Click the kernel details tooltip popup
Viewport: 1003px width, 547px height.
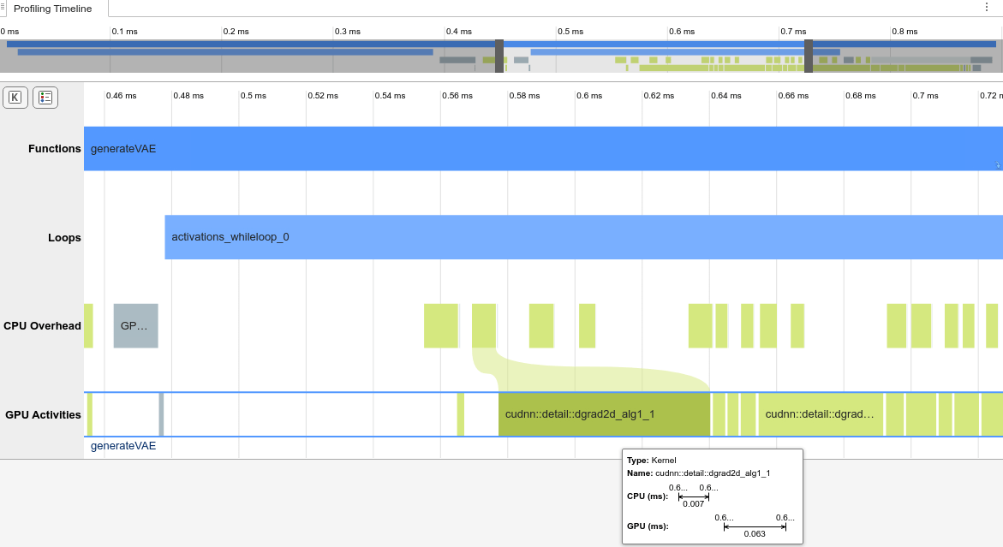click(x=712, y=496)
